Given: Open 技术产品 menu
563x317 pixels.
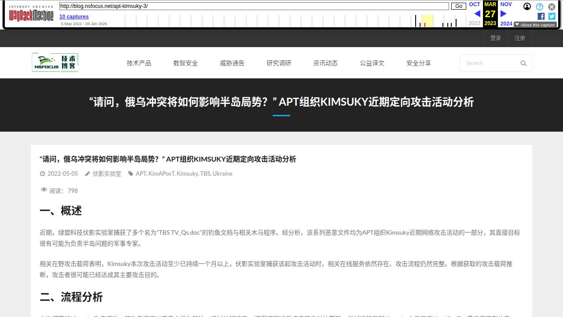Looking at the screenshot, I should tap(139, 63).
